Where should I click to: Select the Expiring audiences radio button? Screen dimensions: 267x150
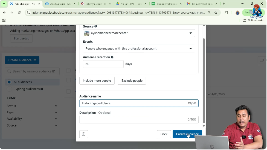point(9,89)
